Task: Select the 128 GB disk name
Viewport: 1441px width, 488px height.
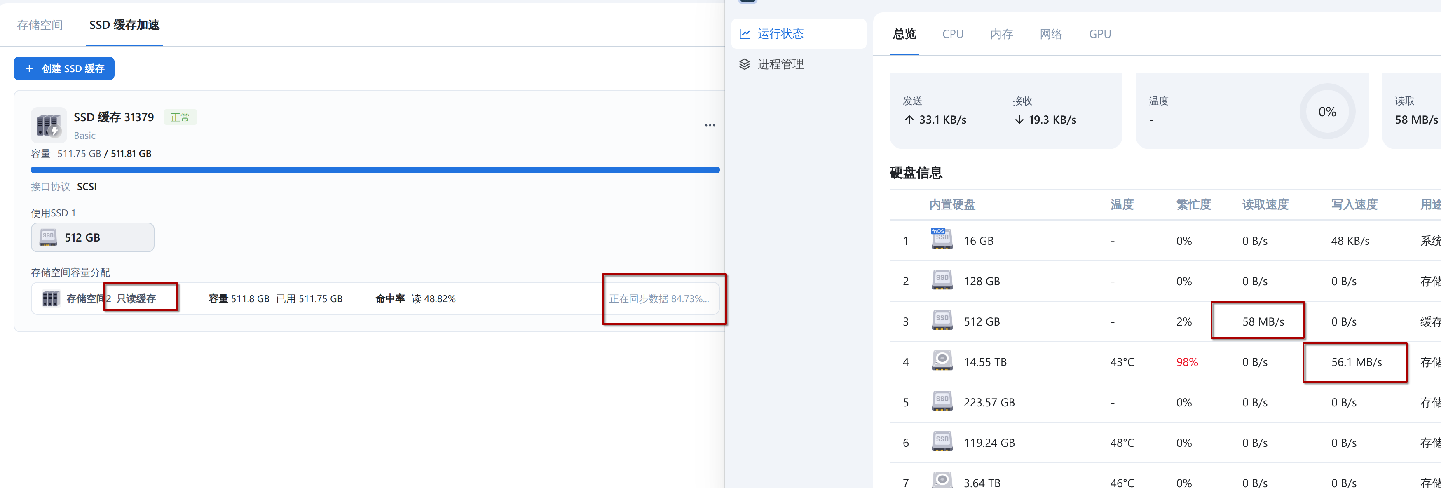Action: (x=981, y=282)
